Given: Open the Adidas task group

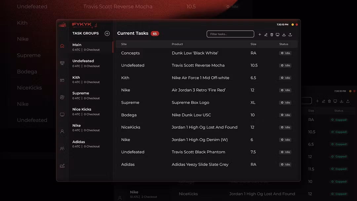Looking at the screenshot, I should [x=86, y=144].
